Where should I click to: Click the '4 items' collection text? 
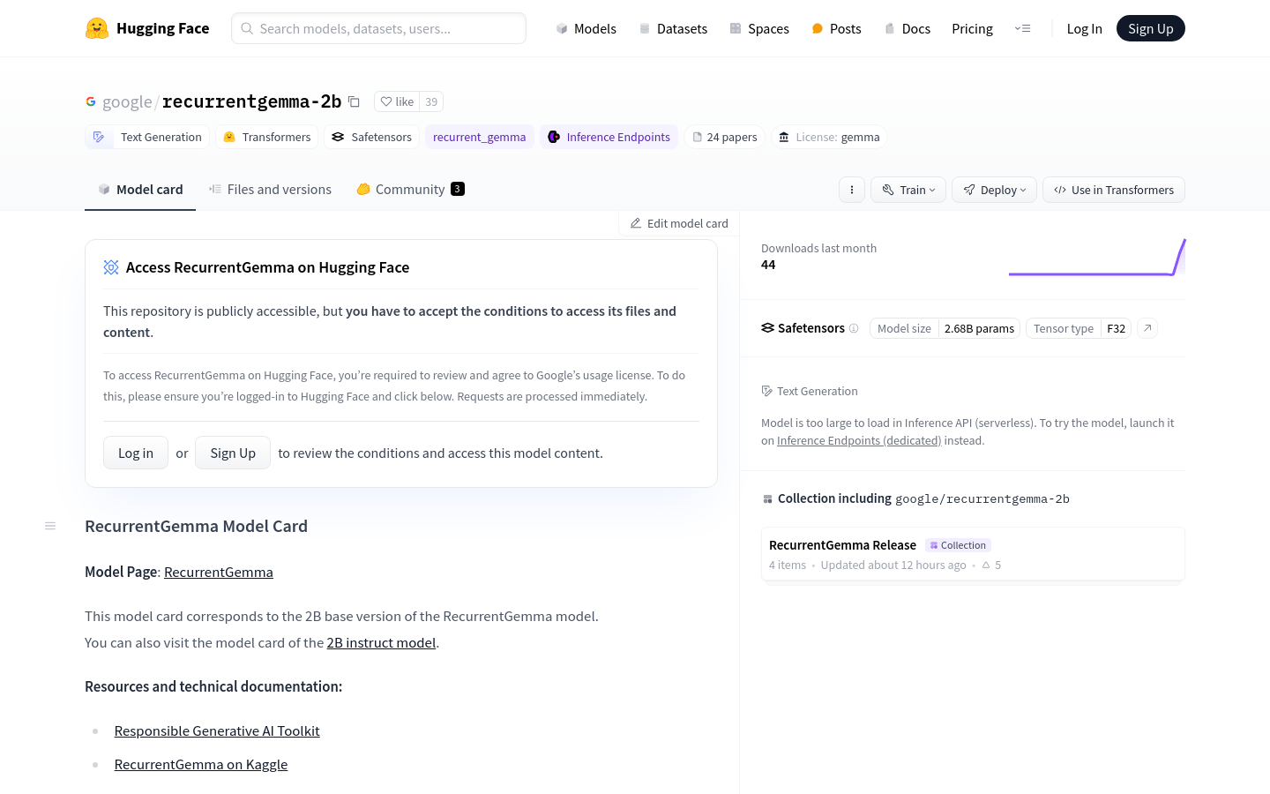[x=788, y=565]
